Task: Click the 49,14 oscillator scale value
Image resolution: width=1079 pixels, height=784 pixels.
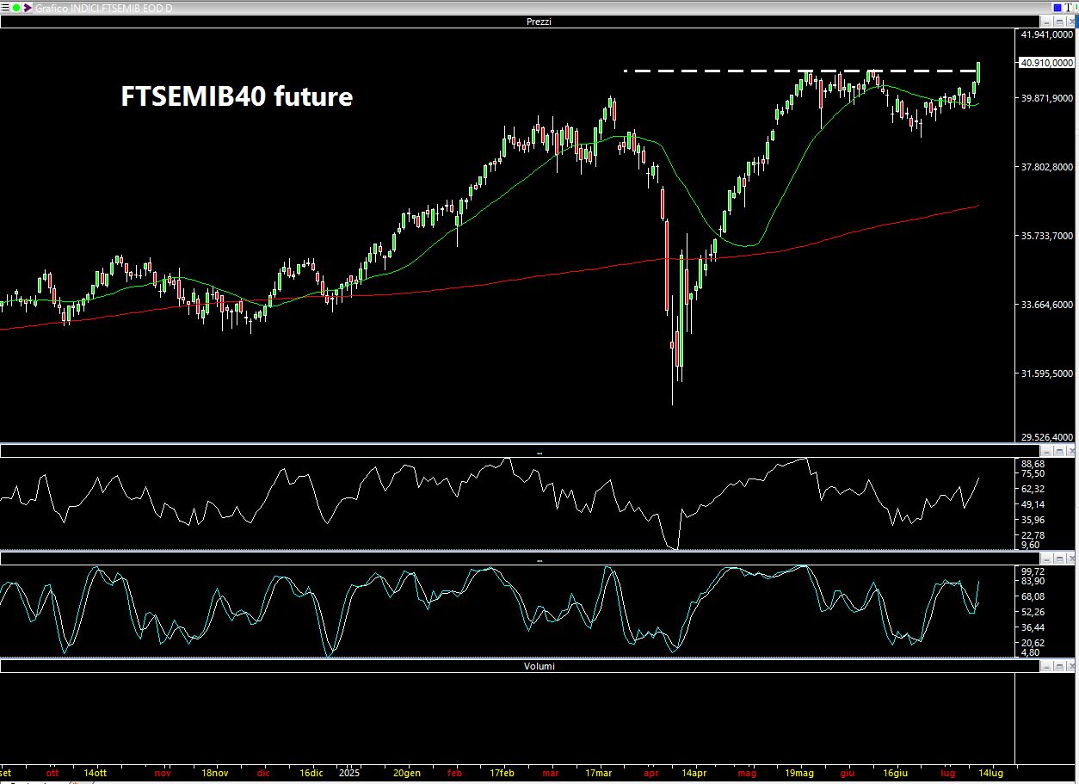Action: pos(1033,504)
